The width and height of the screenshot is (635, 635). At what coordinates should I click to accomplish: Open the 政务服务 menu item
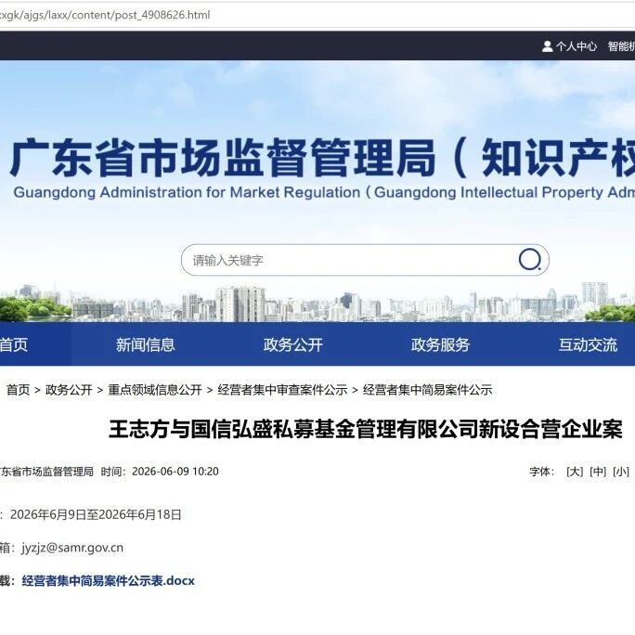[x=440, y=344]
